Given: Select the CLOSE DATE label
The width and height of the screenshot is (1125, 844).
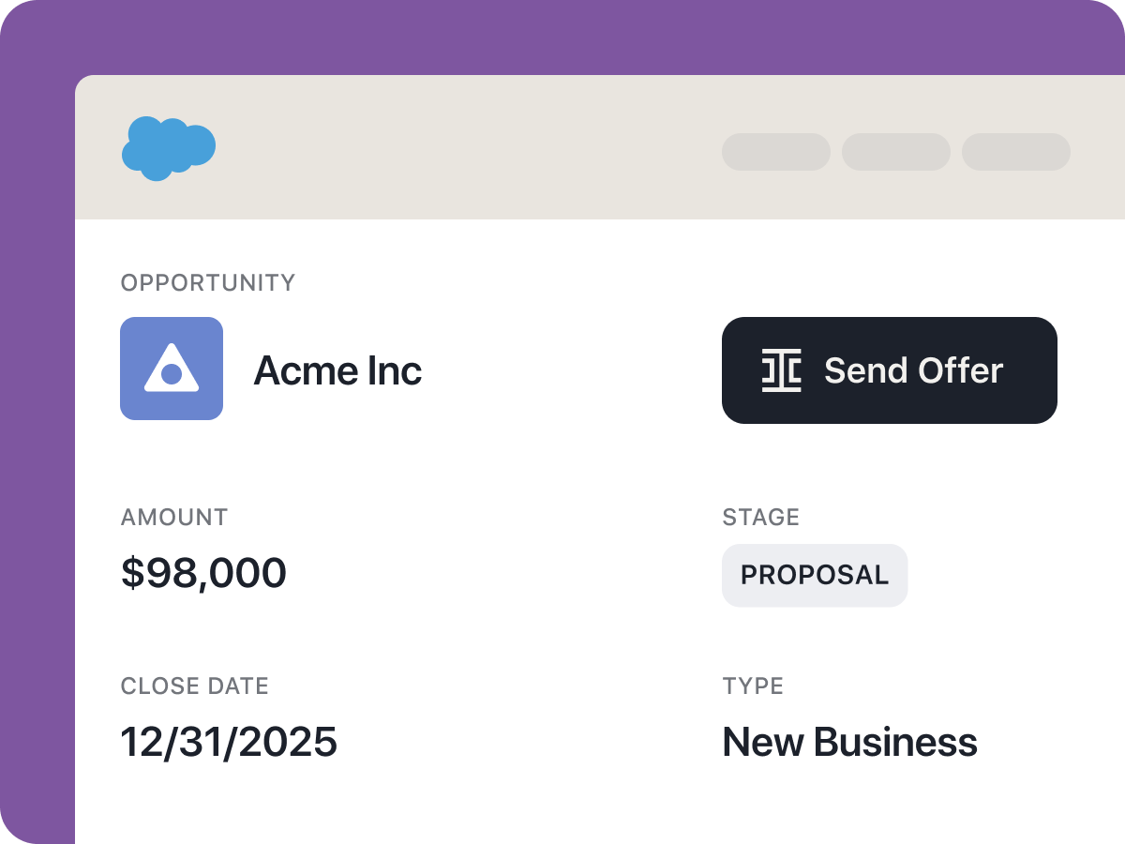Looking at the screenshot, I should click(x=194, y=686).
